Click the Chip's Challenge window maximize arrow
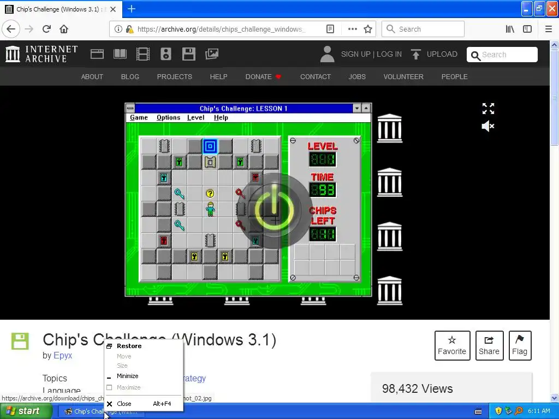The width and height of the screenshot is (559, 419). (x=366, y=108)
